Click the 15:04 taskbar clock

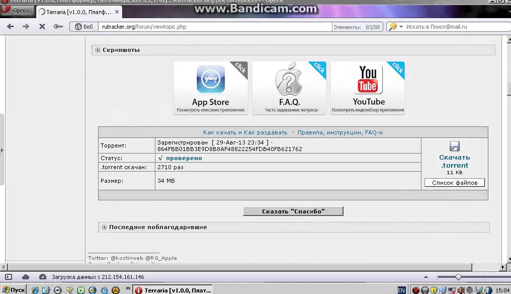point(502,290)
